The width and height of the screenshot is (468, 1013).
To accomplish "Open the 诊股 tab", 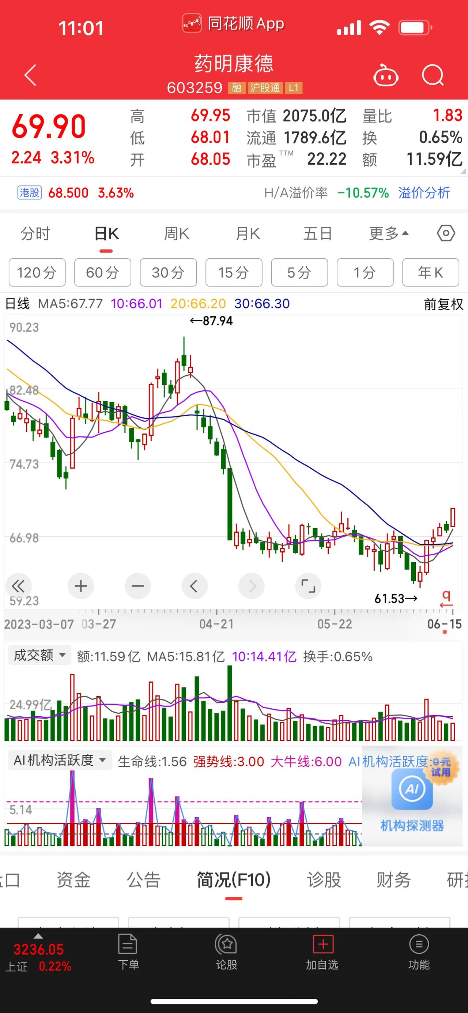I will 324,880.
